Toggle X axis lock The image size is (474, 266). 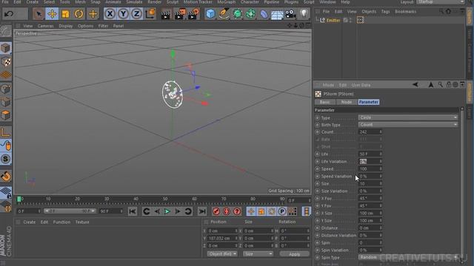[x=110, y=14]
